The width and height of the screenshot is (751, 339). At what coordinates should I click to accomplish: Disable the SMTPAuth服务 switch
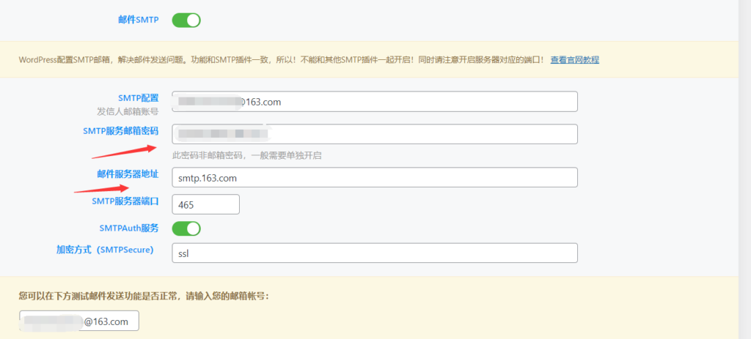[x=186, y=228]
